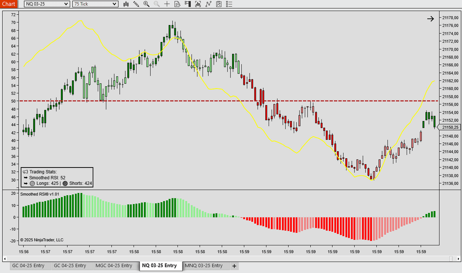The image size is (462, 273).
Task: Open Chart Trader panel icon
Action: point(187,4)
